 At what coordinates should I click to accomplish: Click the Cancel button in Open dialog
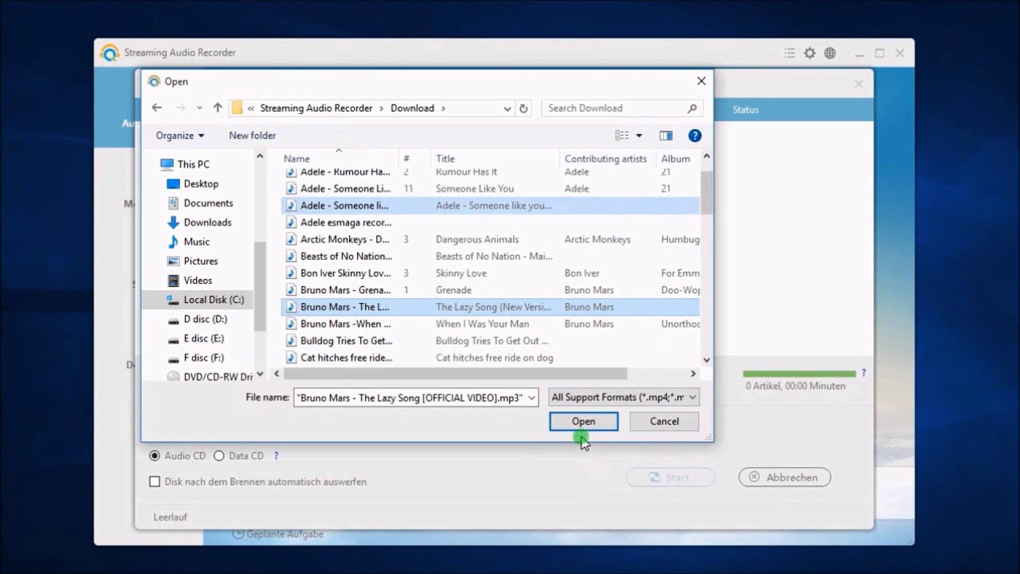click(665, 421)
